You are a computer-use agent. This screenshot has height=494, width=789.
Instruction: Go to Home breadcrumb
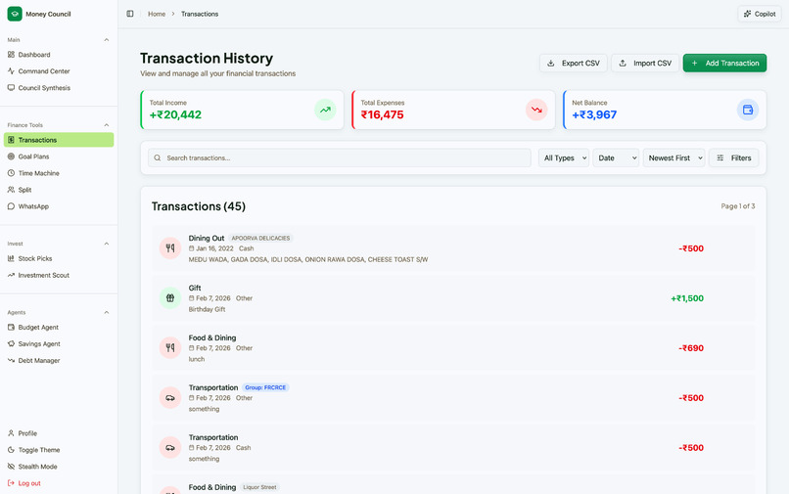point(157,14)
